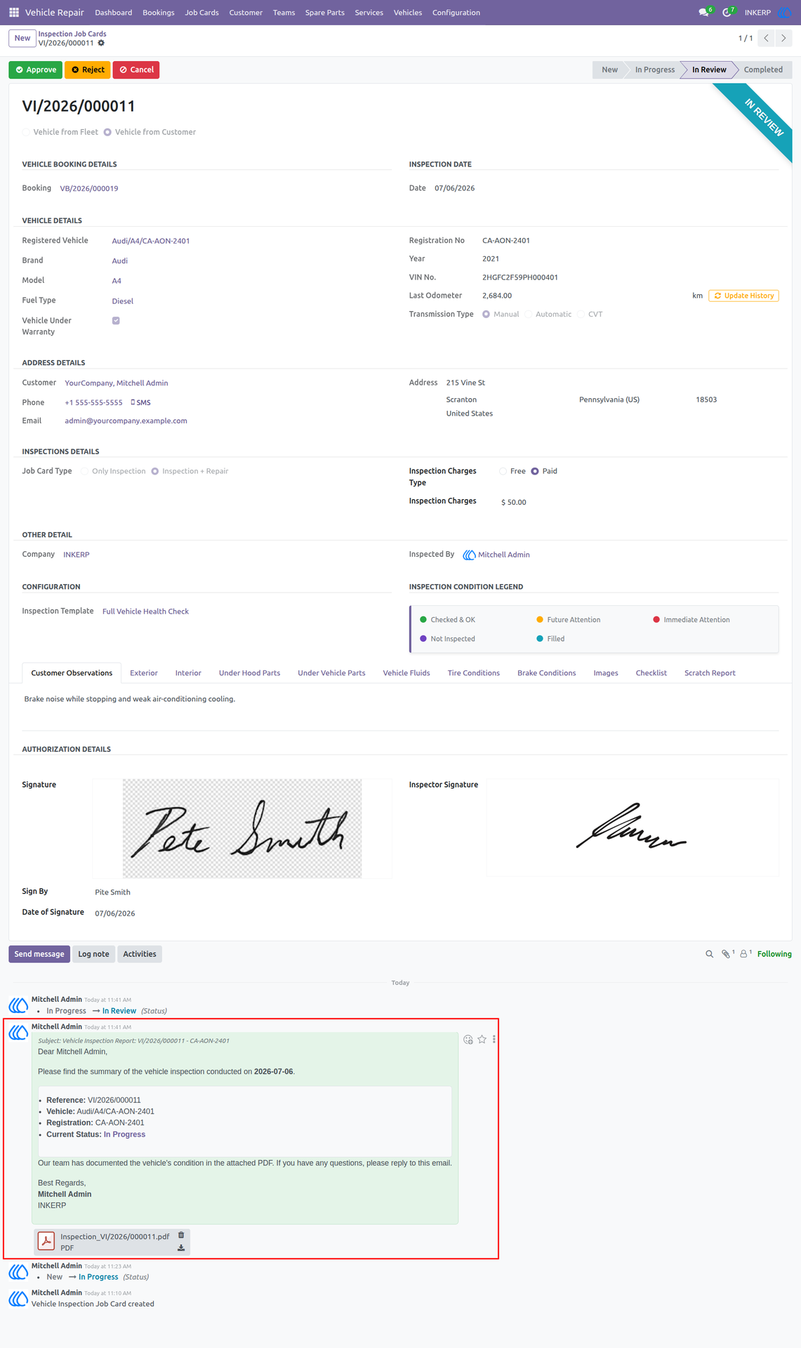Viewport: 801px width, 1348px height.
Task: Download the Inspection PDF attachment
Action: [181, 1248]
